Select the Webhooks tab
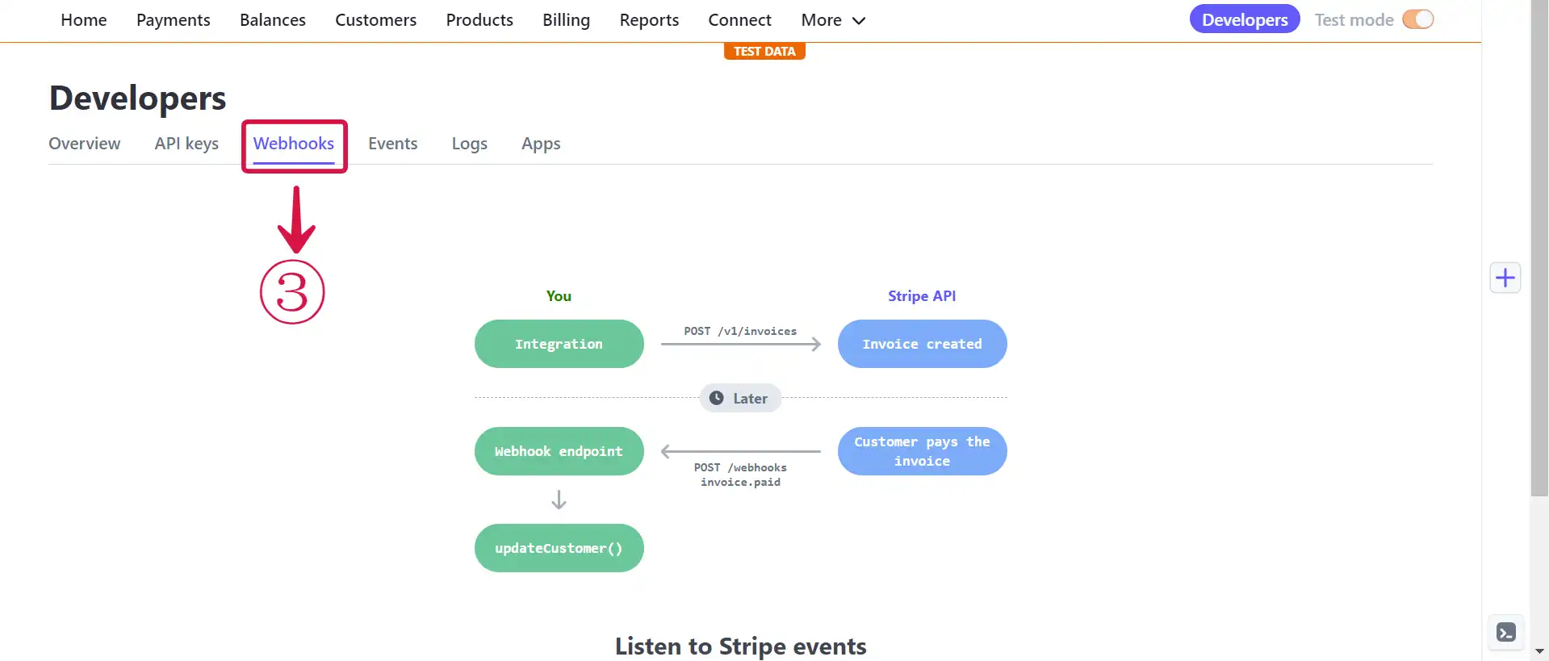Viewport: 1549px width, 661px height. [x=294, y=144]
